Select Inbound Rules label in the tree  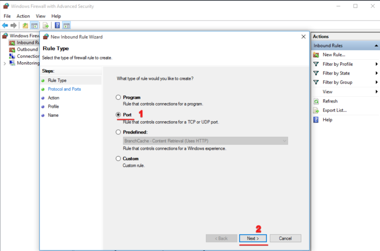28,43
